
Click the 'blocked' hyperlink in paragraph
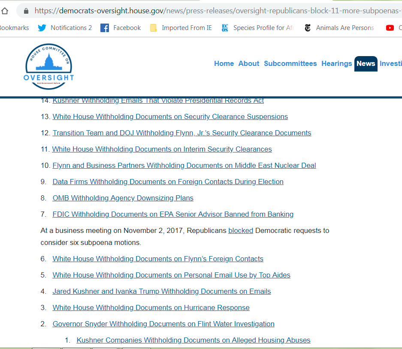(241, 230)
